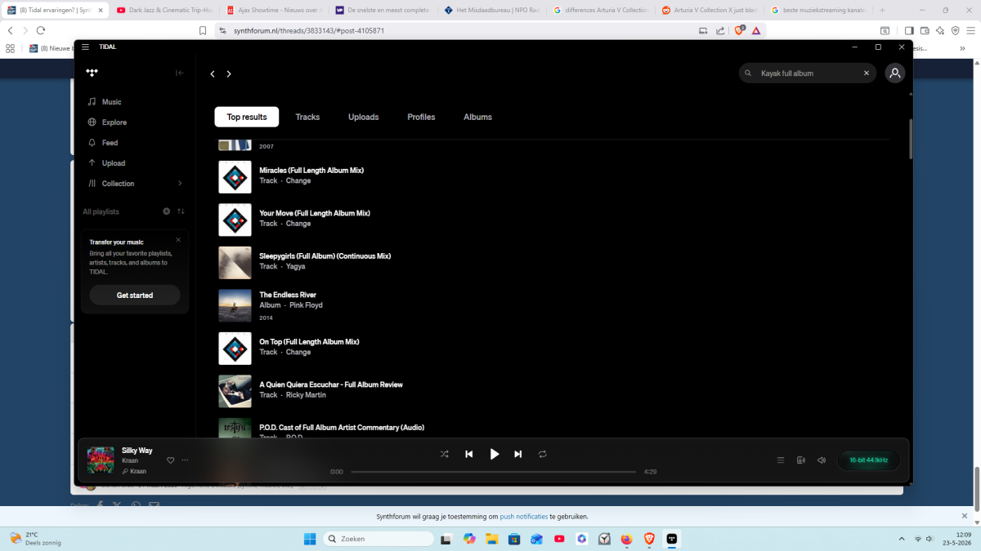981x551 pixels.
Task: Open the Yagya artist link
Action: click(295, 266)
